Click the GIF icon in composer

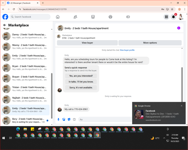point(74,120)
